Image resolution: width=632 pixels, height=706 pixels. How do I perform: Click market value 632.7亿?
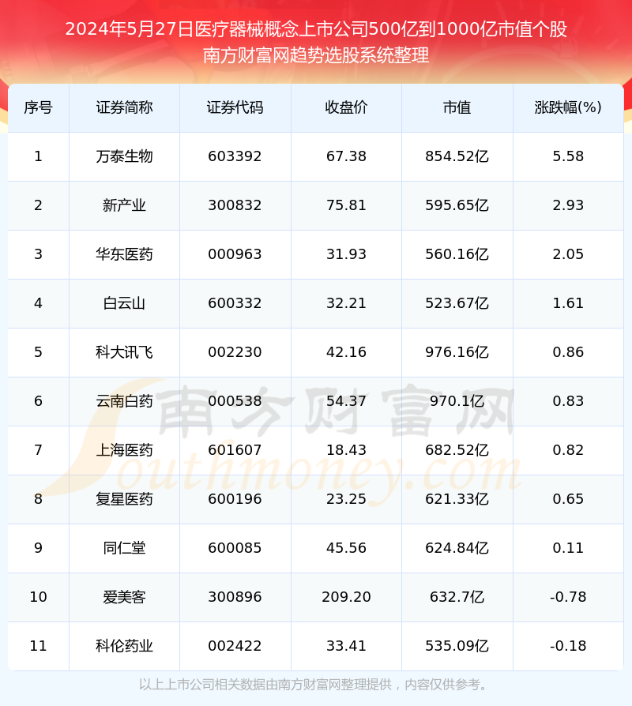tap(457, 597)
